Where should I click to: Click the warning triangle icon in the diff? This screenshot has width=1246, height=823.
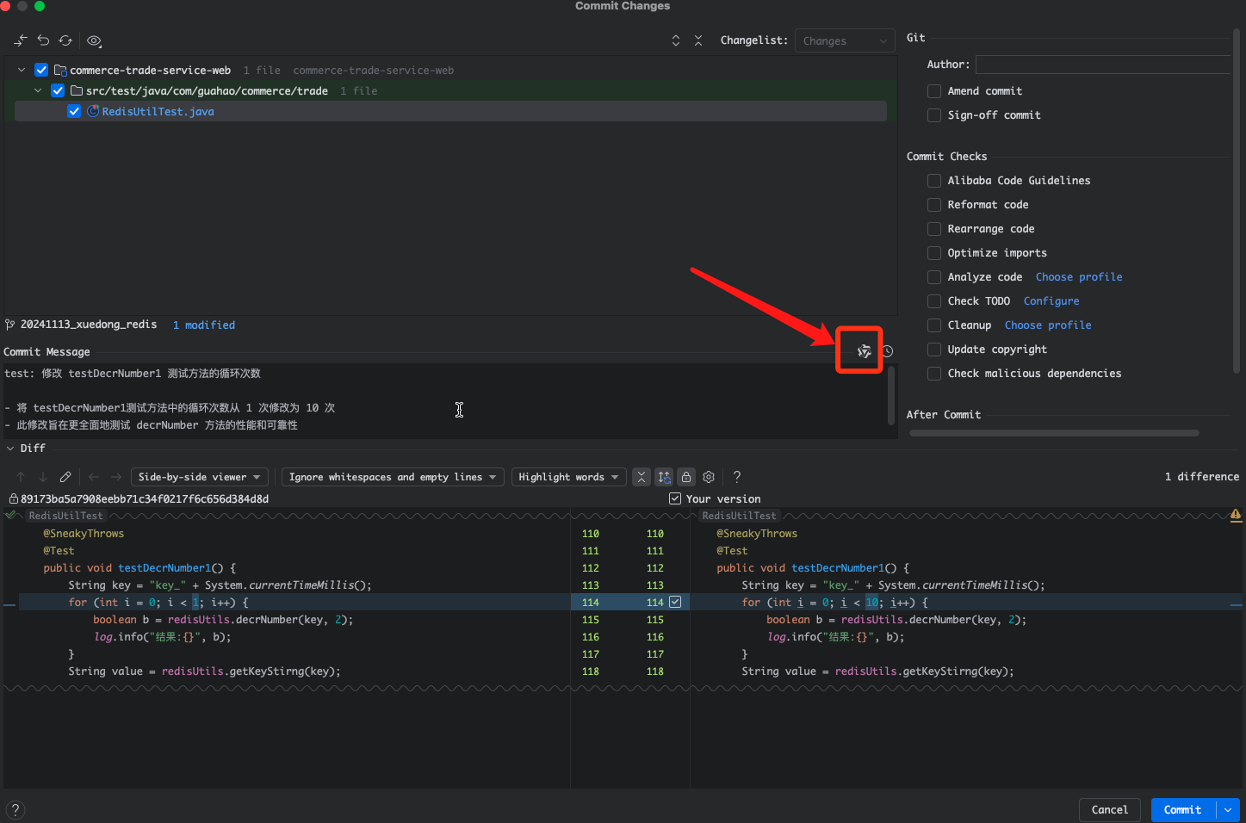pyautogui.click(x=1236, y=515)
